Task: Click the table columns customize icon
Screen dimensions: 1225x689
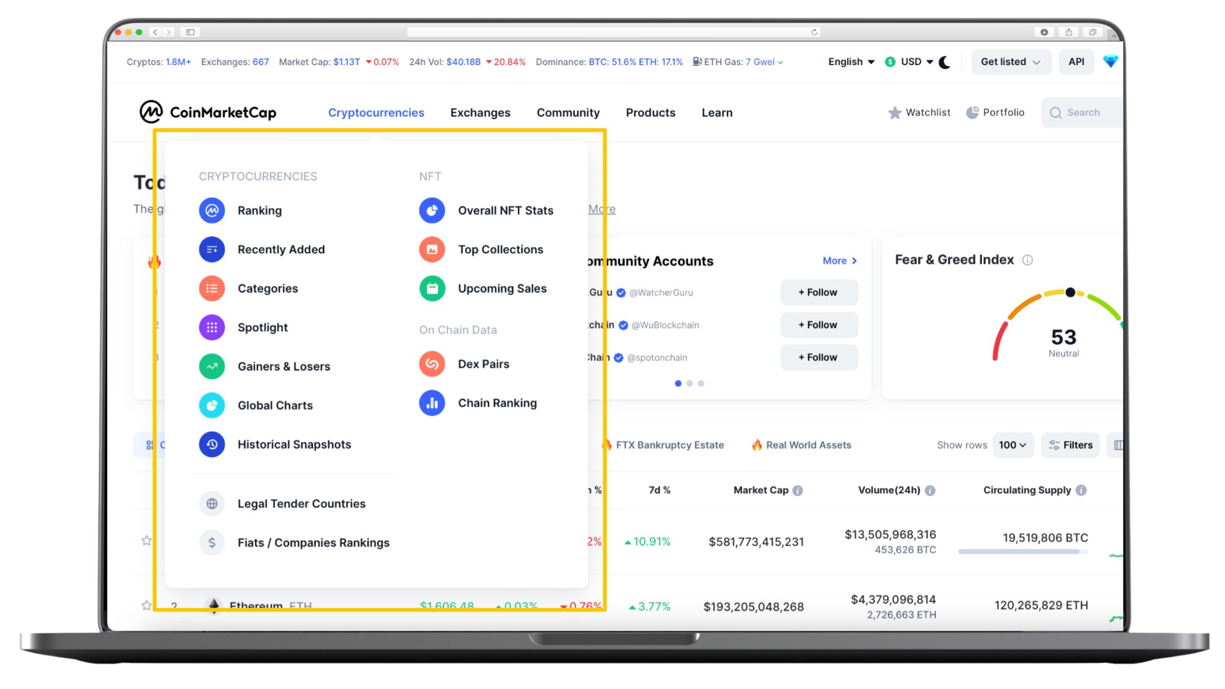Action: (1118, 445)
